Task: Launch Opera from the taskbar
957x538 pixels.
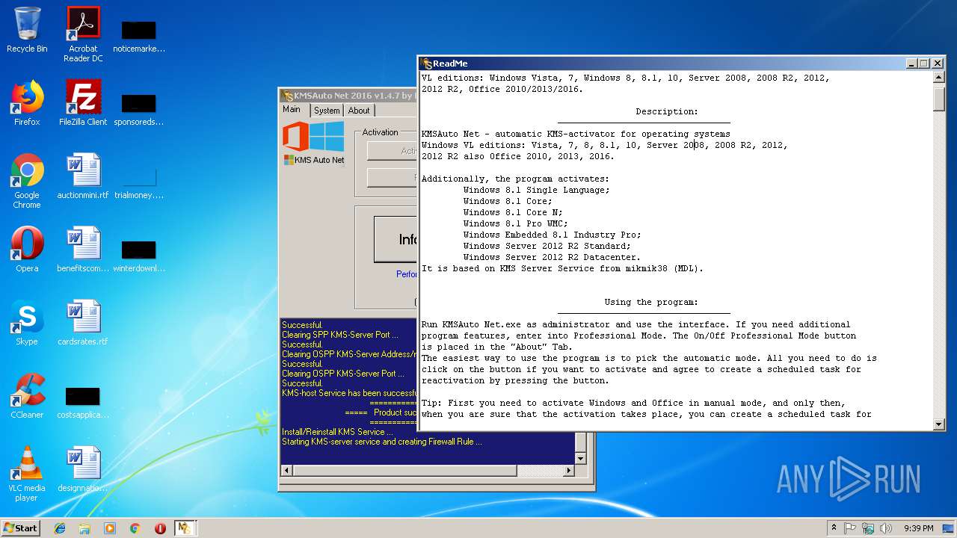Action: pos(160,528)
